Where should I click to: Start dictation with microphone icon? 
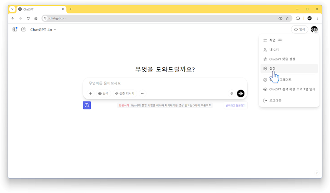click(232, 94)
